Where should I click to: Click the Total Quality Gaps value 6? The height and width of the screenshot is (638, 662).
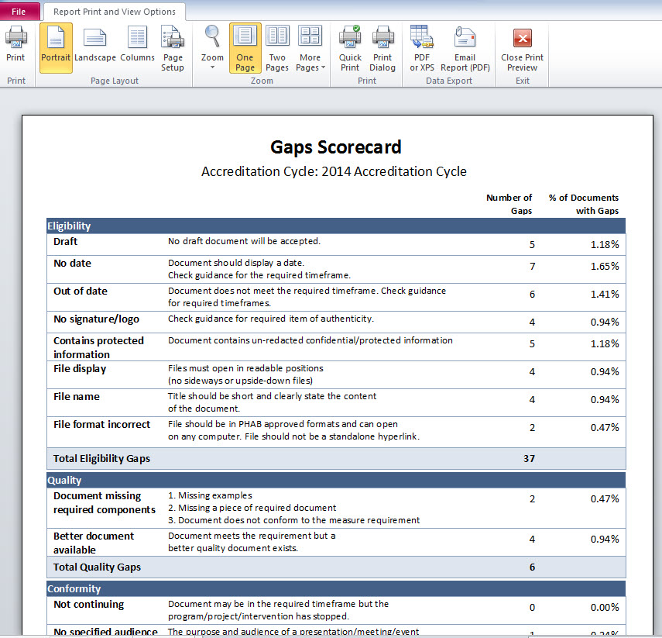point(532,567)
